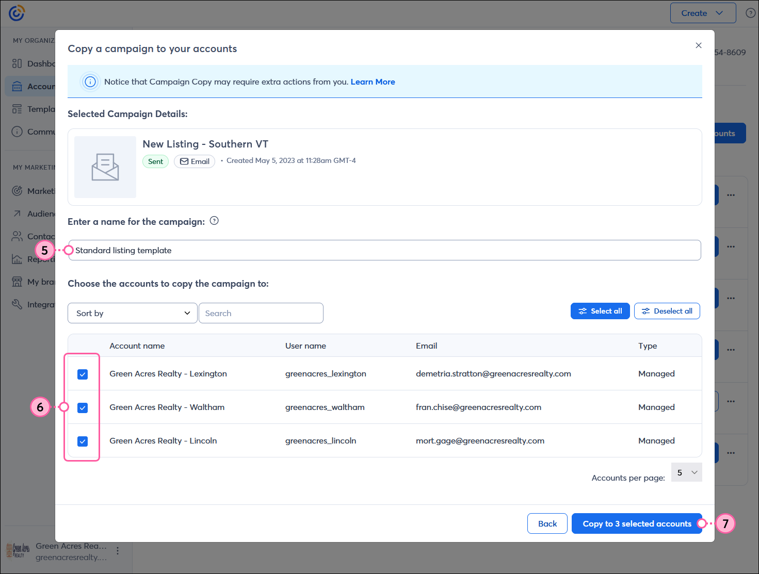Image resolution: width=759 pixels, height=574 pixels.
Task: Click the Back button
Action: pyautogui.click(x=547, y=523)
